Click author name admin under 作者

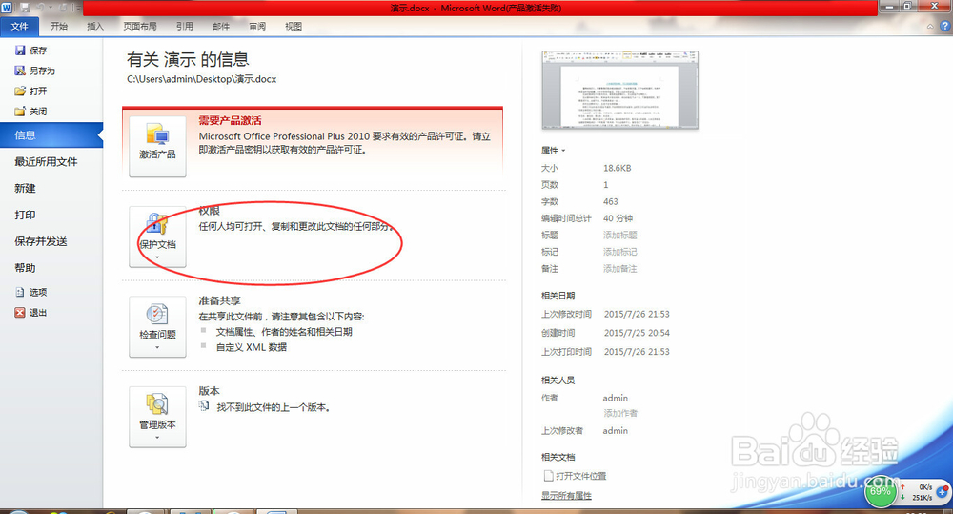coord(615,398)
